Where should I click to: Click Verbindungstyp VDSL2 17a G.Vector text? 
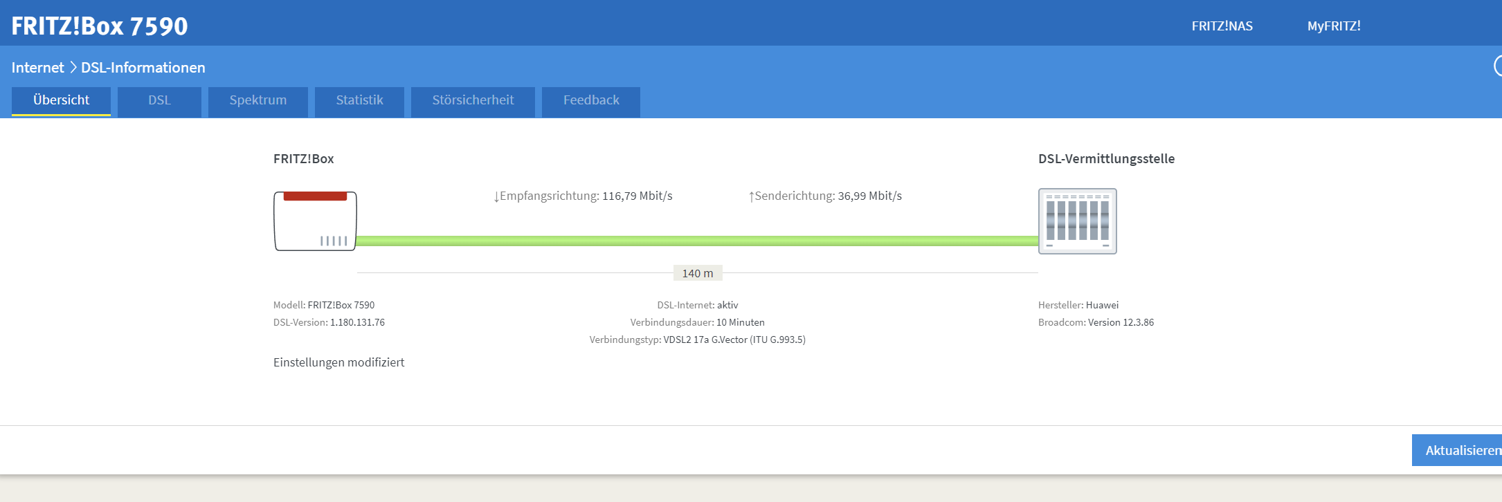coord(697,340)
